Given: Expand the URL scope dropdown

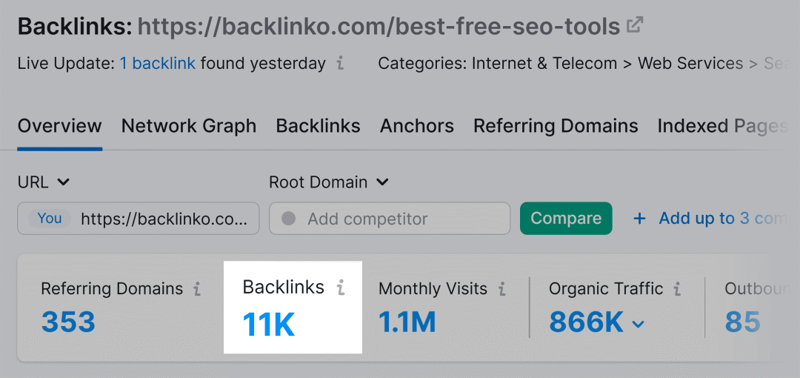Looking at the screenshot, I should 63,182.
